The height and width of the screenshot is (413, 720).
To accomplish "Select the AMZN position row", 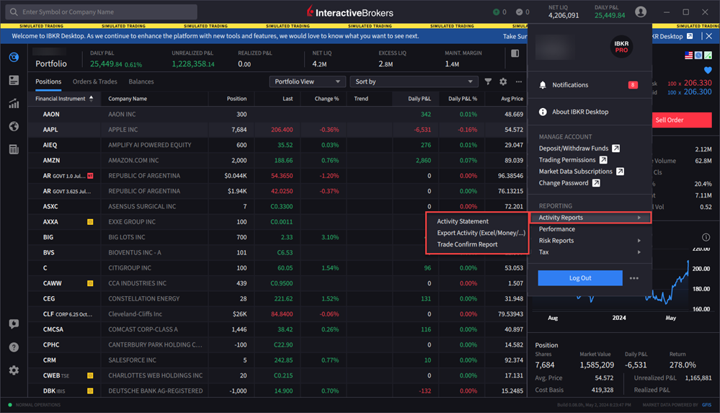I will [x=277, y=160].
